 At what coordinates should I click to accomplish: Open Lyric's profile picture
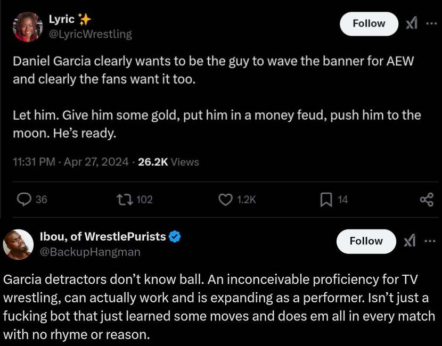(x=27, y=26)
